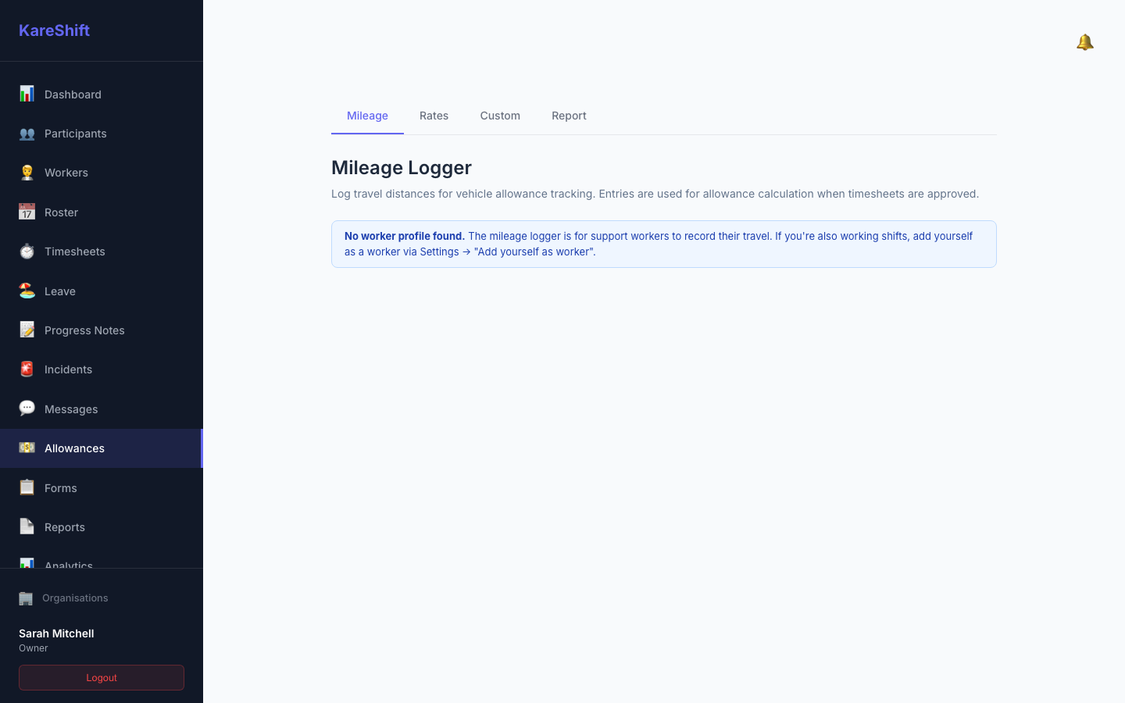Click the Sarah Mitchell user profile name
Screen dimensions: 1125x703
56,633
